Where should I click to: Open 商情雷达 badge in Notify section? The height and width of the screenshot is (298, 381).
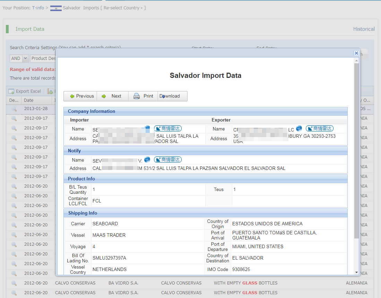click(x=168, y=160)
